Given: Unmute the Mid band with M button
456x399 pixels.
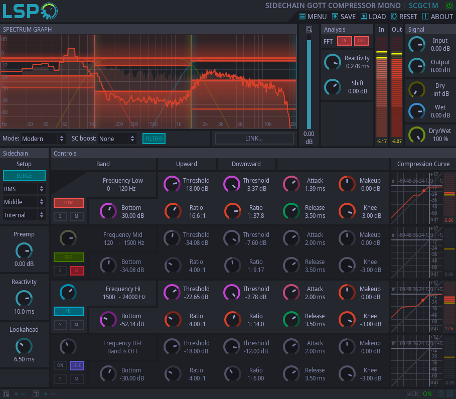Looking at the screenshot, I should [76, 271].
